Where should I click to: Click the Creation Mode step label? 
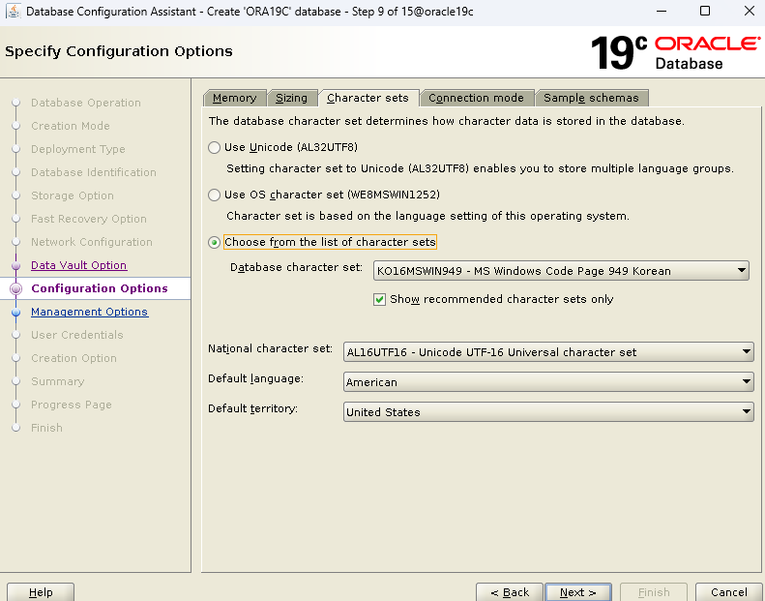point(71,126)
